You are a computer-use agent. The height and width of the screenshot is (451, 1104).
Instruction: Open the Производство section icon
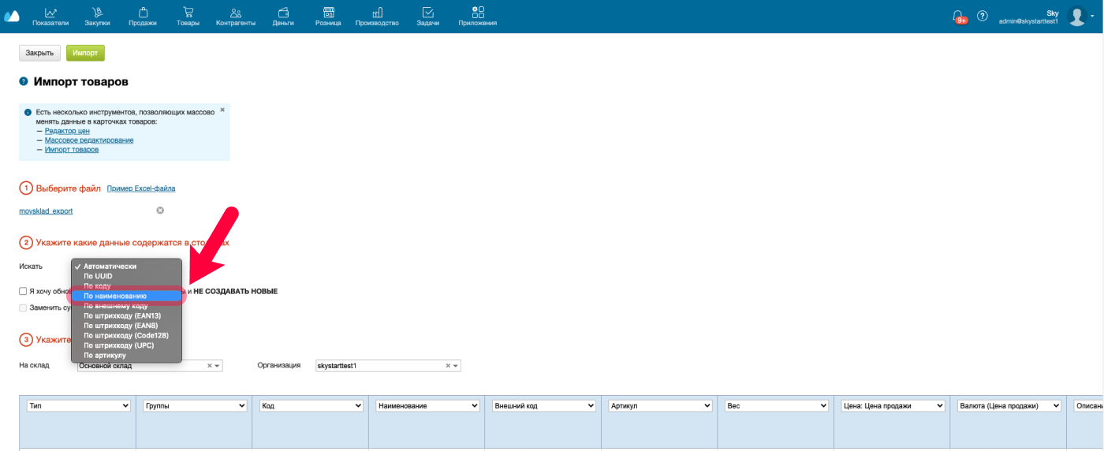click(x=377, y=13)
